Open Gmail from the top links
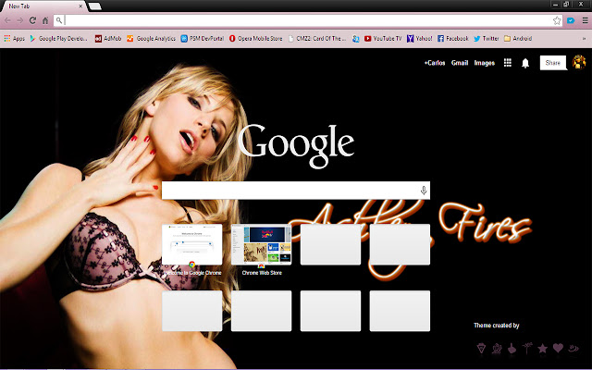This screenshot has height=370, width=592. tap(460, 63)
